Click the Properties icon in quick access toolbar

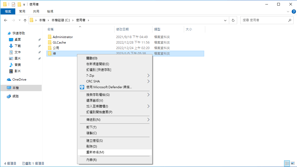pos(13,4)
